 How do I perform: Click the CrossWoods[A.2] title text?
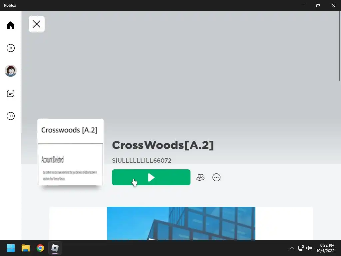(163, 145)
